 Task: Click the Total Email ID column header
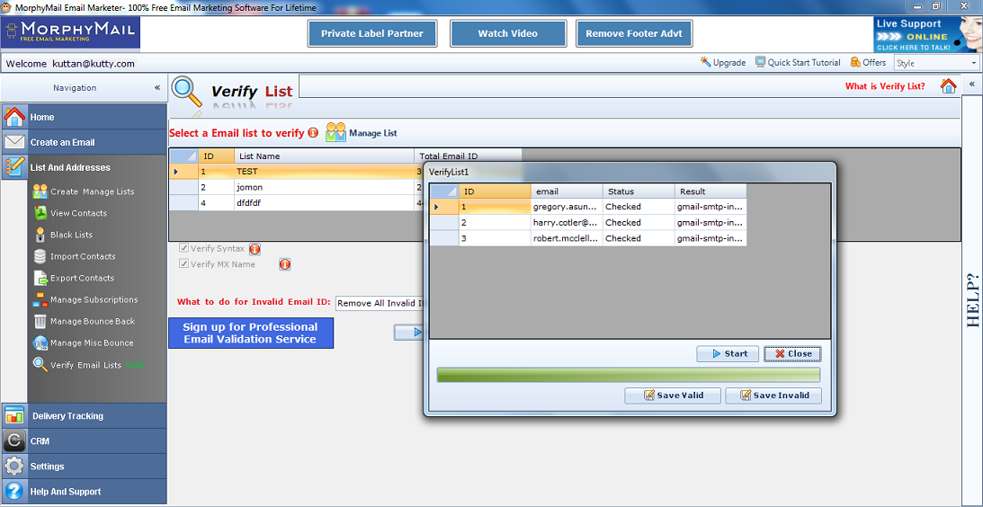tap(468, 156)
